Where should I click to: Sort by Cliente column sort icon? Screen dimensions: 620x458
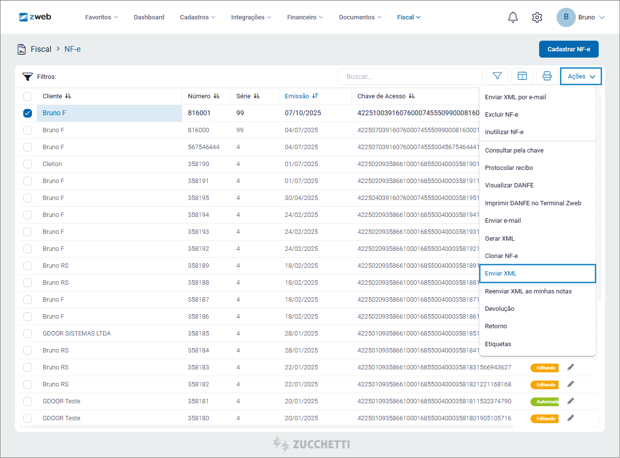click(x=68, y=96)
